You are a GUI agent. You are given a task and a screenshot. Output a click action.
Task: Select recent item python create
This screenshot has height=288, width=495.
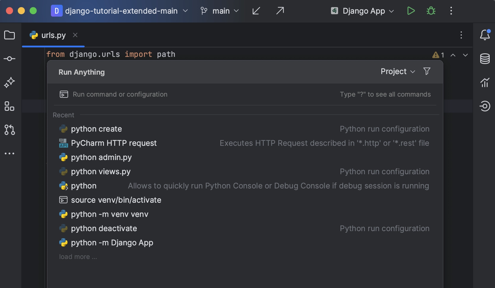[245, 129]
